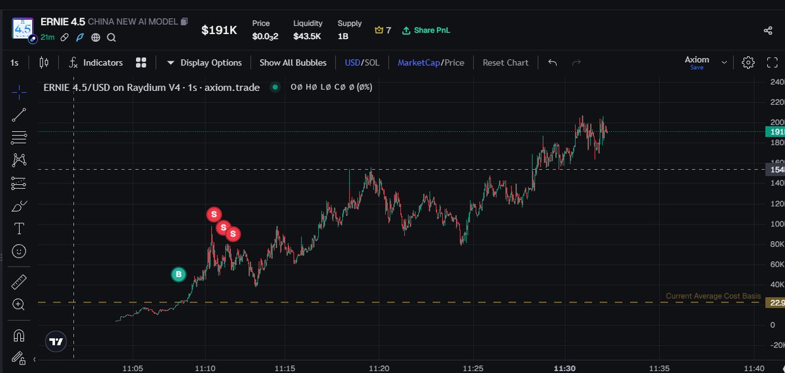Expand the Axiom layout dropdown chevron
Image resolution: width=785 pixels, height=373 pixels.
[724, 63]
